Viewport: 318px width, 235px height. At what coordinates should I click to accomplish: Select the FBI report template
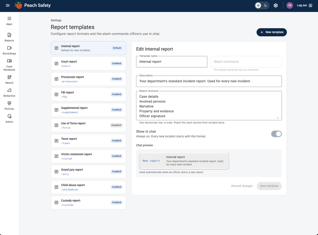(88, 94)
